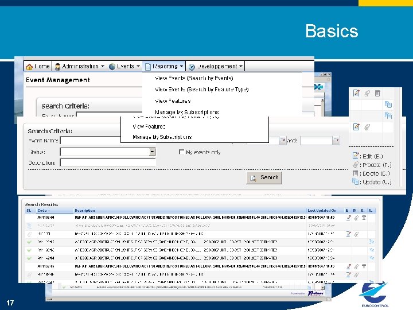This screenshot has height=310, width=413.
Task: Click second-row Process paperclip in enlarged panel
Action: pos(367,127)
